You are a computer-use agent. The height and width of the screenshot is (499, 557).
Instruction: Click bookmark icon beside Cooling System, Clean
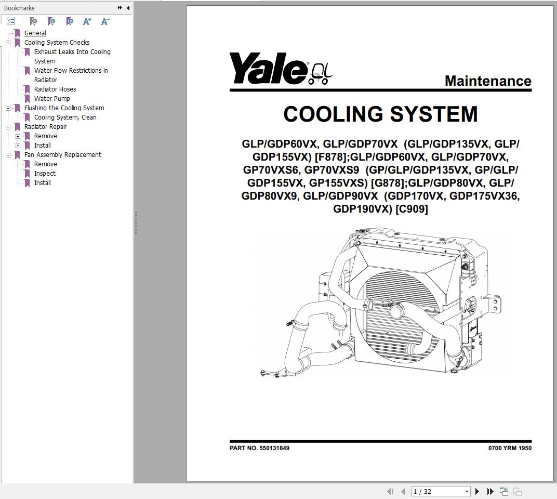point(27,117)
